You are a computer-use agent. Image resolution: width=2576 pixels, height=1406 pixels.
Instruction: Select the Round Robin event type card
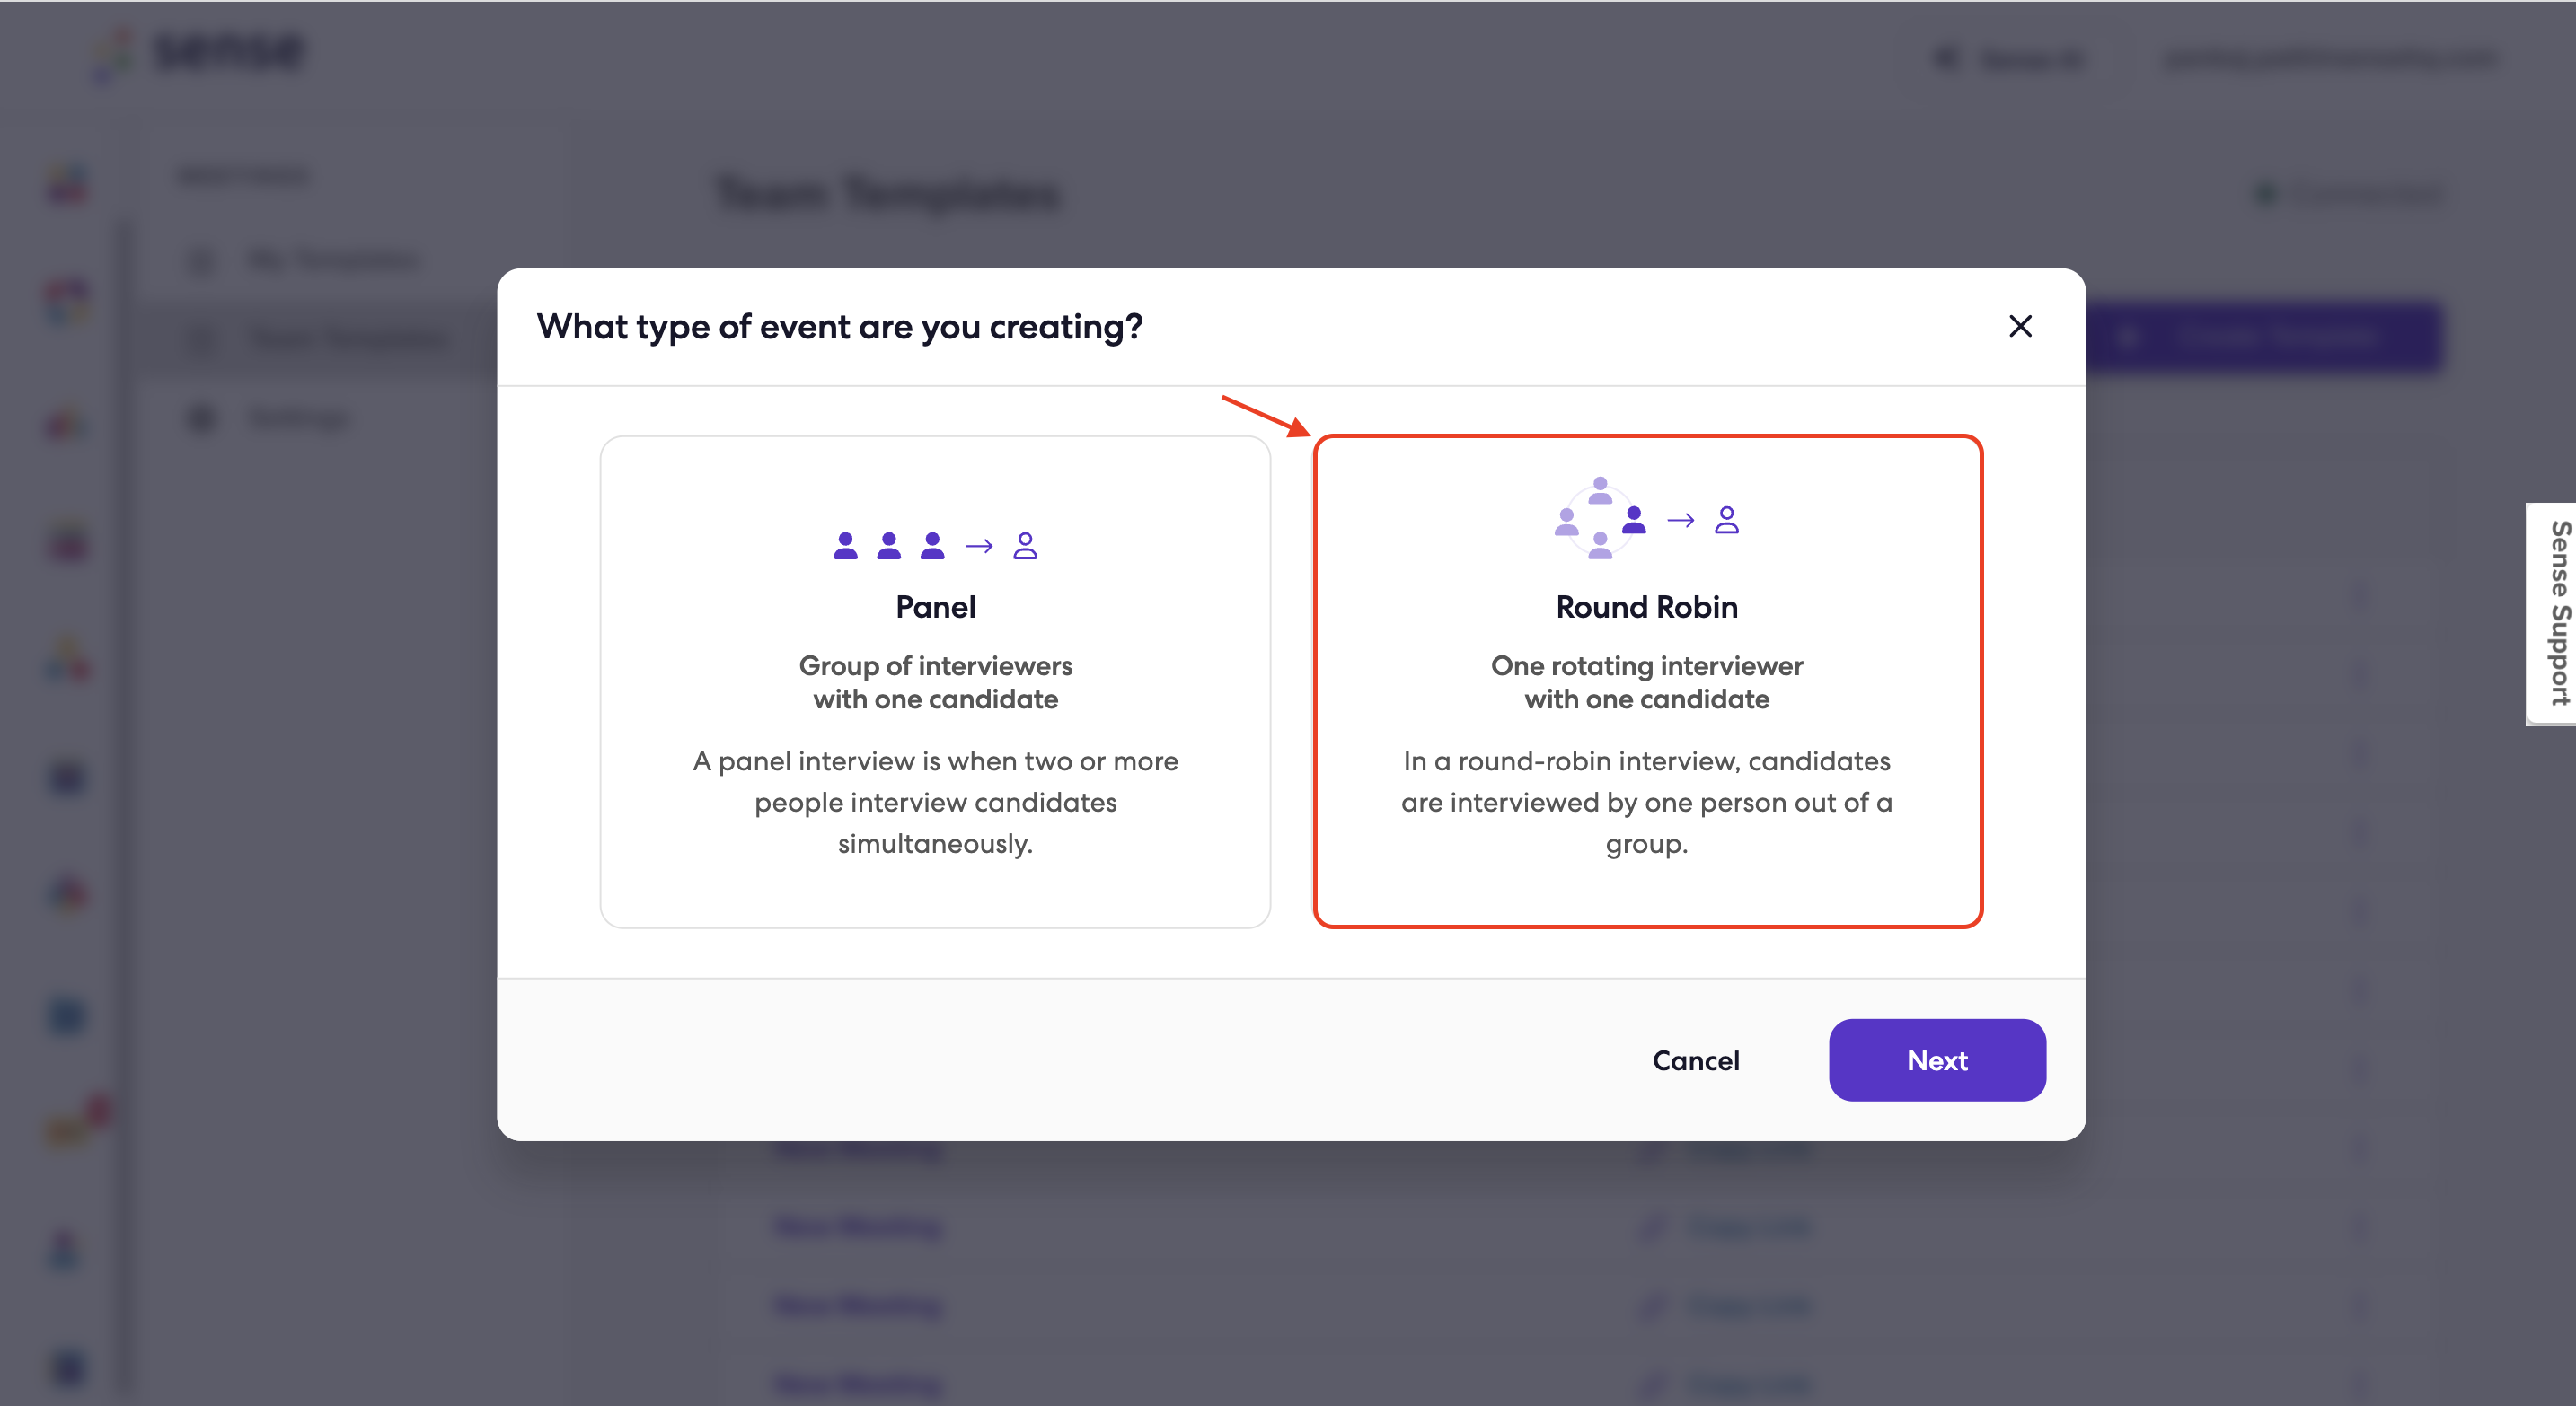coord(1647,681)
